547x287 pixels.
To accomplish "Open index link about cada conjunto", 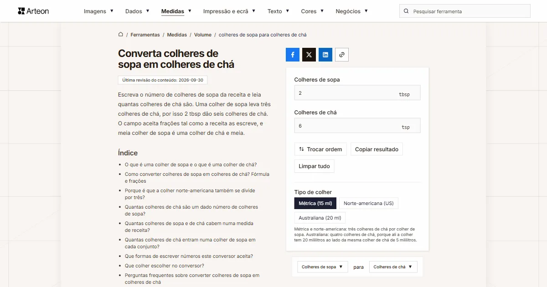I will pyautogui.click(x=190, y=243).
